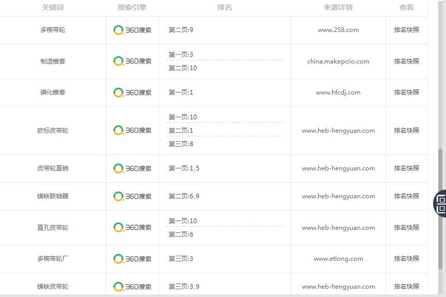Open 排名快照 for 铸铁联轴器
Image resolution: width=446 pixels, height=297 pixels.
(x=407, y=196)
